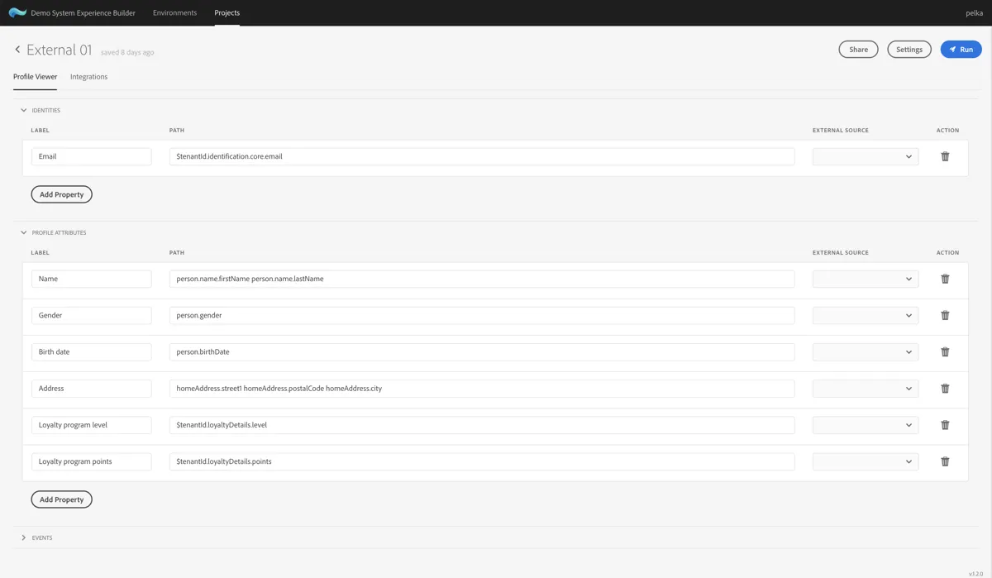Click the Loyalty program points label field
This screenshot has height=578, width=992.
point(92,461)
